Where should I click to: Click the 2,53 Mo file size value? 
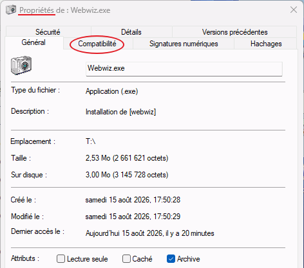pos(127,158)
